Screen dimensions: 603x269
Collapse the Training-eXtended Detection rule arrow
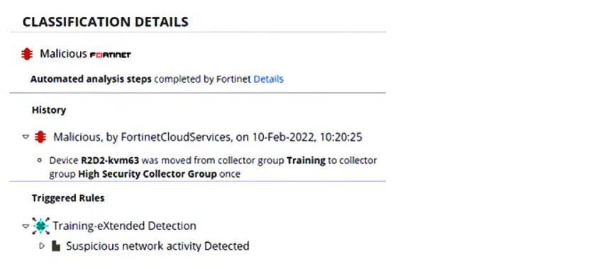tap(26, 226)
